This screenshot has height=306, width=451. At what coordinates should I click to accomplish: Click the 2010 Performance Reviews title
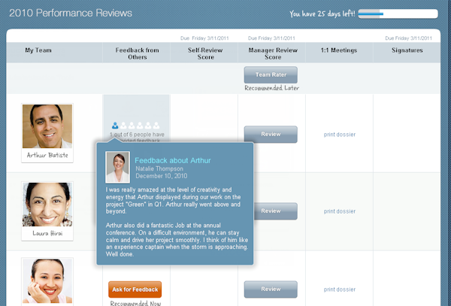pos(71,13)
